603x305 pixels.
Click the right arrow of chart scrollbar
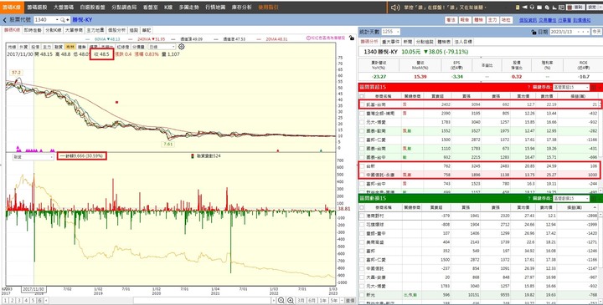273,300
